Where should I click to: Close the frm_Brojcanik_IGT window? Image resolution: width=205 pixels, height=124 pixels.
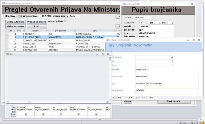[x=192, y=4]
